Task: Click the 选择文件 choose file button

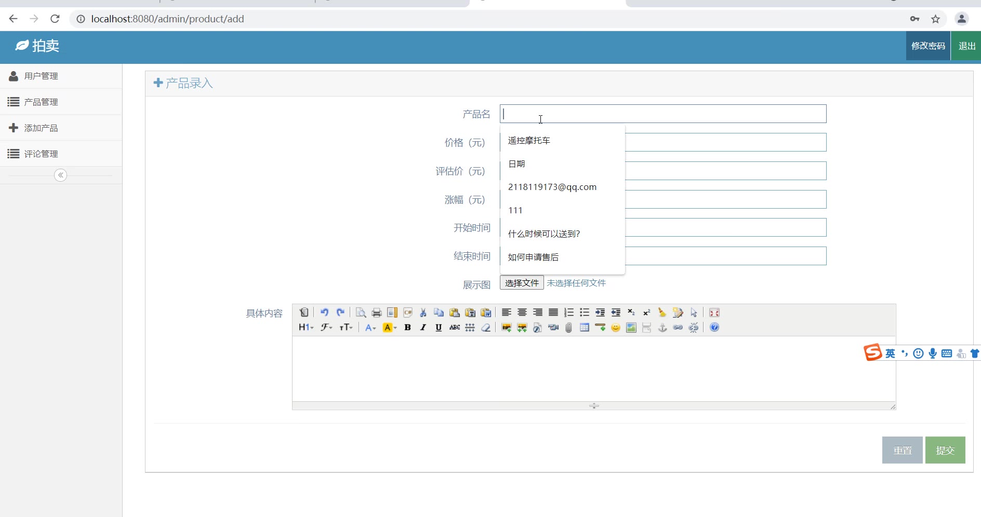Action: coord(522,283)
